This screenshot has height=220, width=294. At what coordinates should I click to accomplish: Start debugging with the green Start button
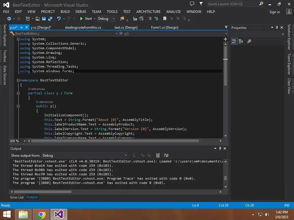point(86,19)
